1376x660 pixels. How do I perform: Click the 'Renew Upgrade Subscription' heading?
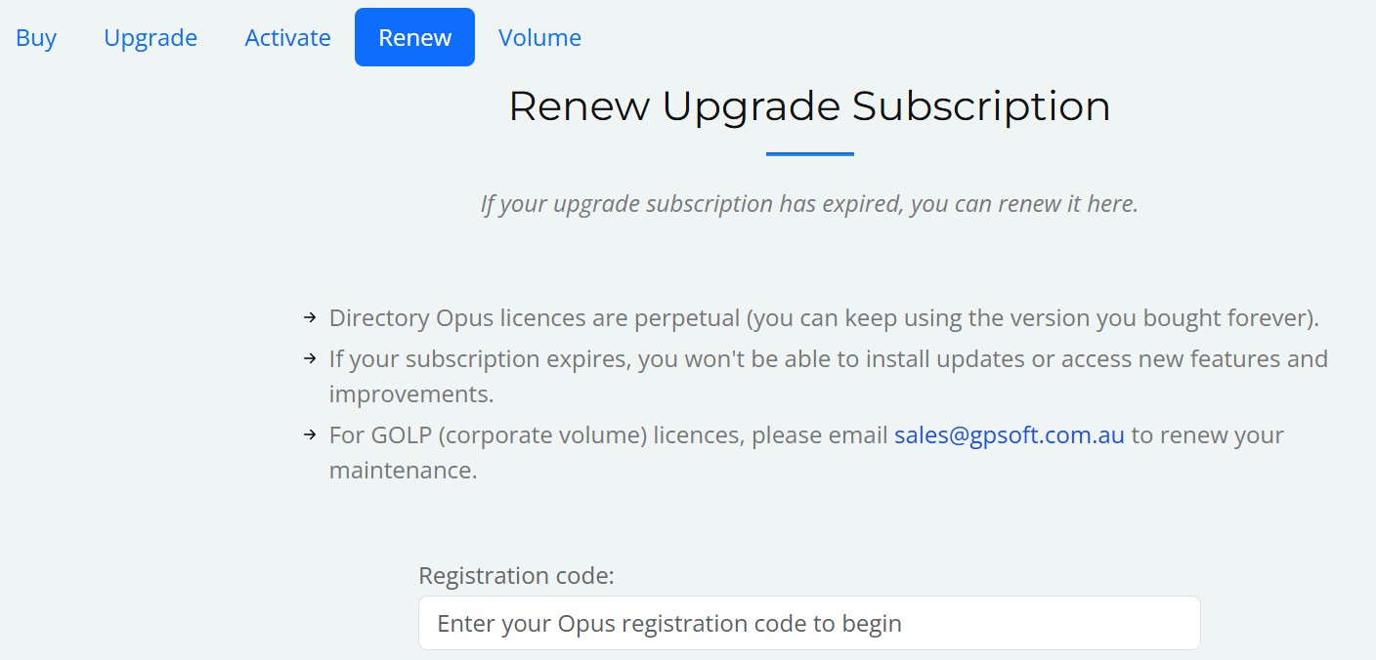[809, 105]
